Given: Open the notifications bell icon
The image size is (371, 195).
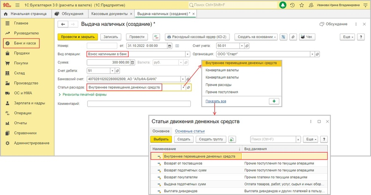Looking at the screenshot, I should 283,5.
